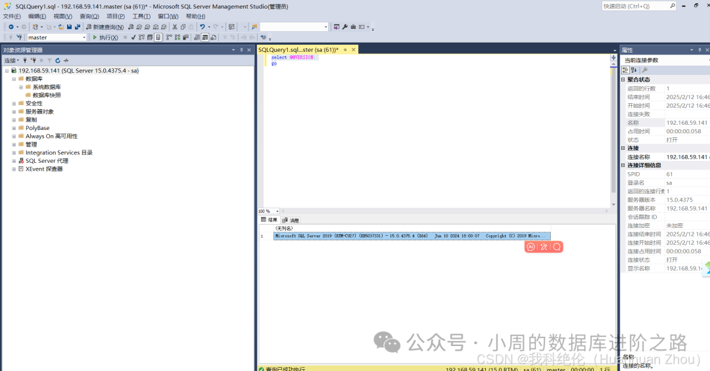This screenshot has height=371, width=710.
Task: Click the magic wand icon on result overlay
Action: (x=544, y=247)
